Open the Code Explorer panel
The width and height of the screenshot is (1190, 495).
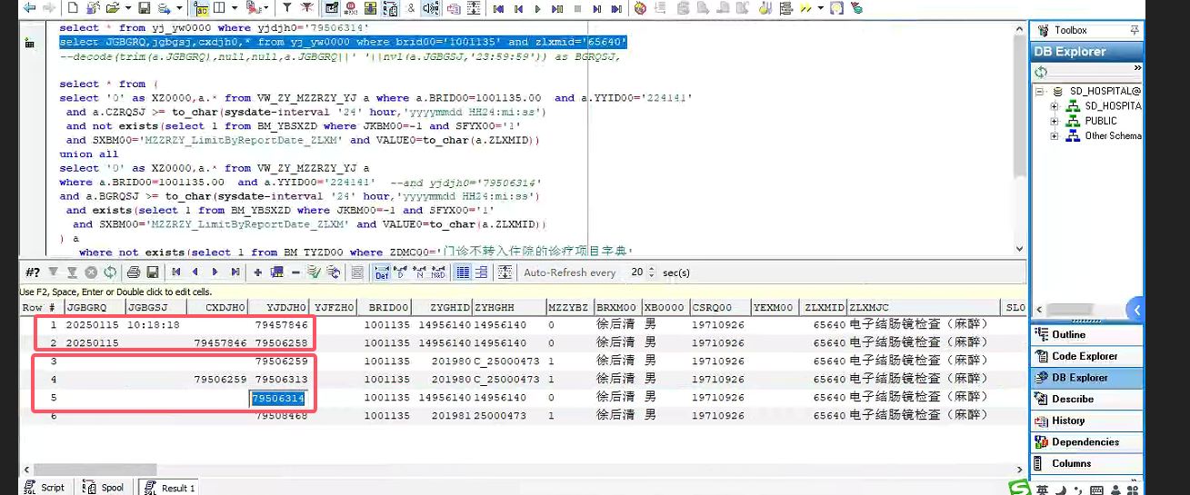coord(1084,356)
